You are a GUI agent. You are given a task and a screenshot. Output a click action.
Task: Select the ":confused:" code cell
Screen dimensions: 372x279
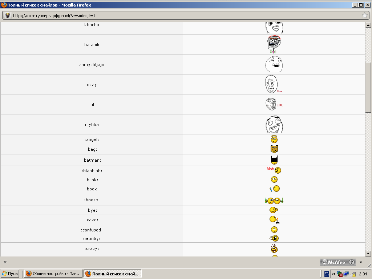pos(92,230)
